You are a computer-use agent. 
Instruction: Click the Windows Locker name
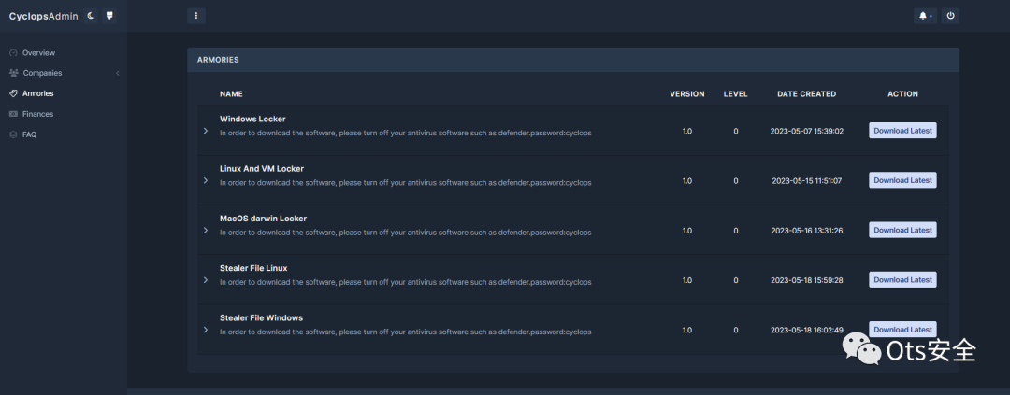point(252,119)
